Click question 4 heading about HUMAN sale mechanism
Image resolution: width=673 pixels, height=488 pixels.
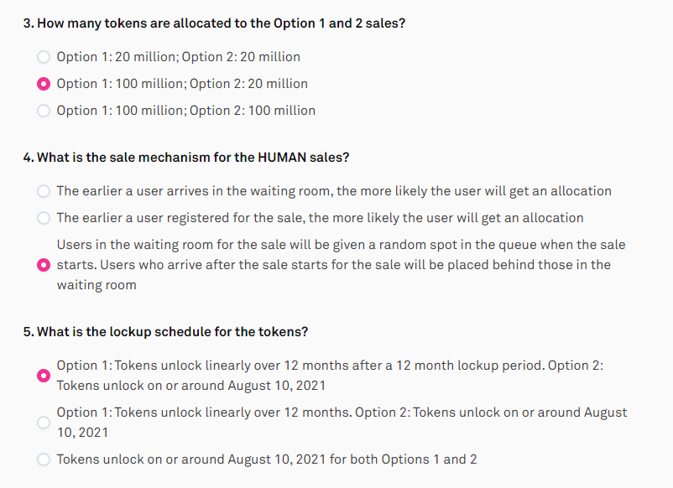186,158
